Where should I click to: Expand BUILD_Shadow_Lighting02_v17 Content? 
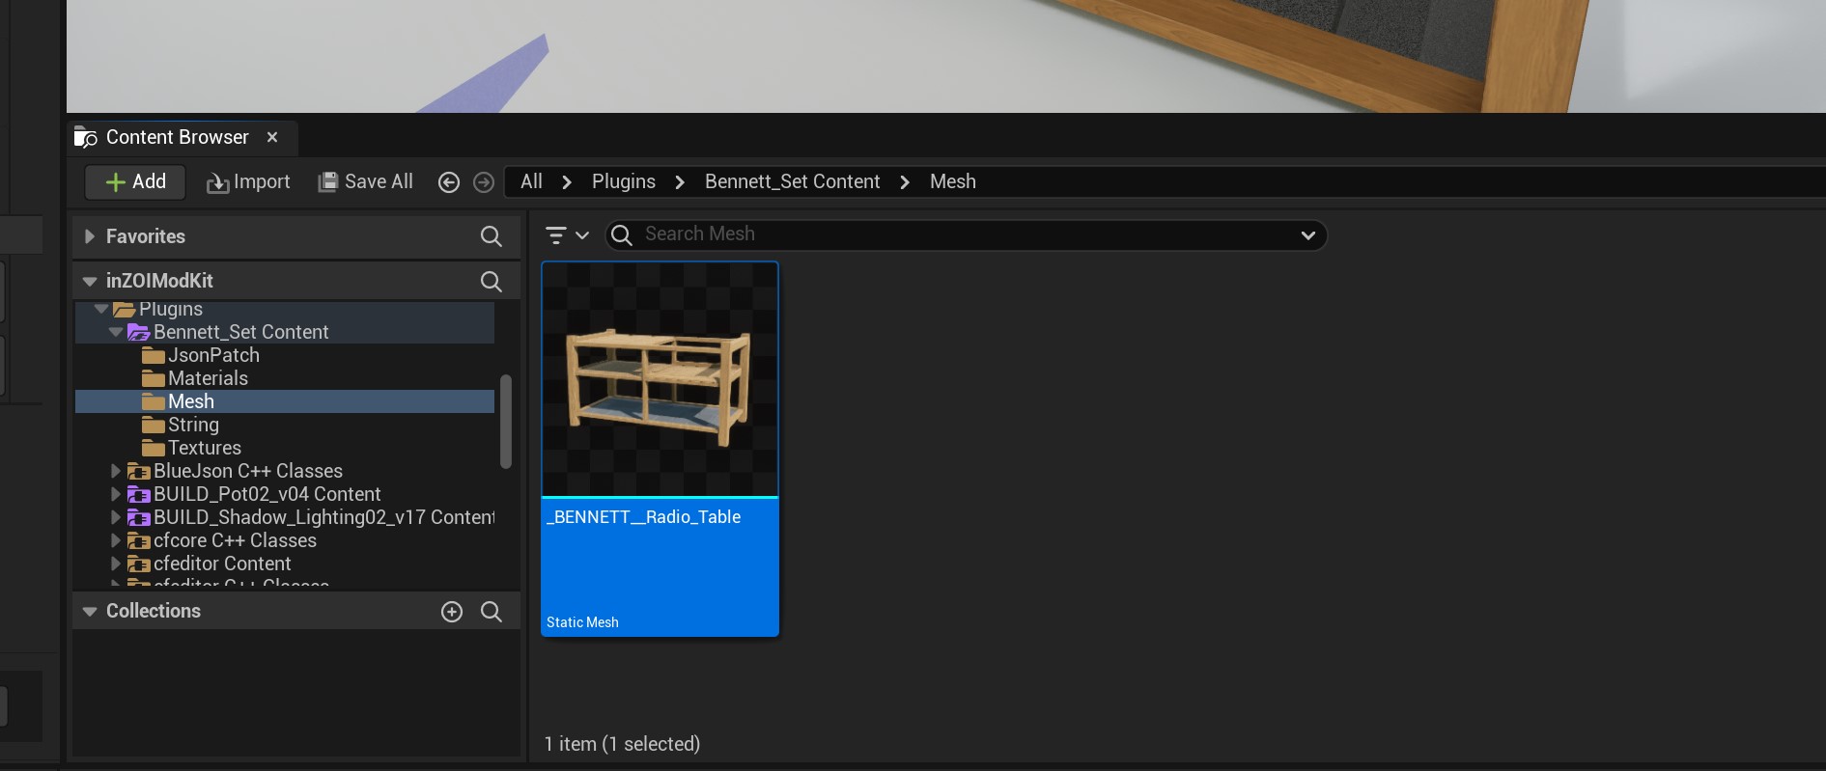pyautogui.click(x=116, y=517)
